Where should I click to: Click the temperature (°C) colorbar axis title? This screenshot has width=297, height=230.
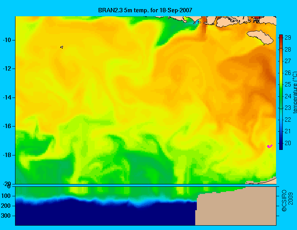point(295,92)
